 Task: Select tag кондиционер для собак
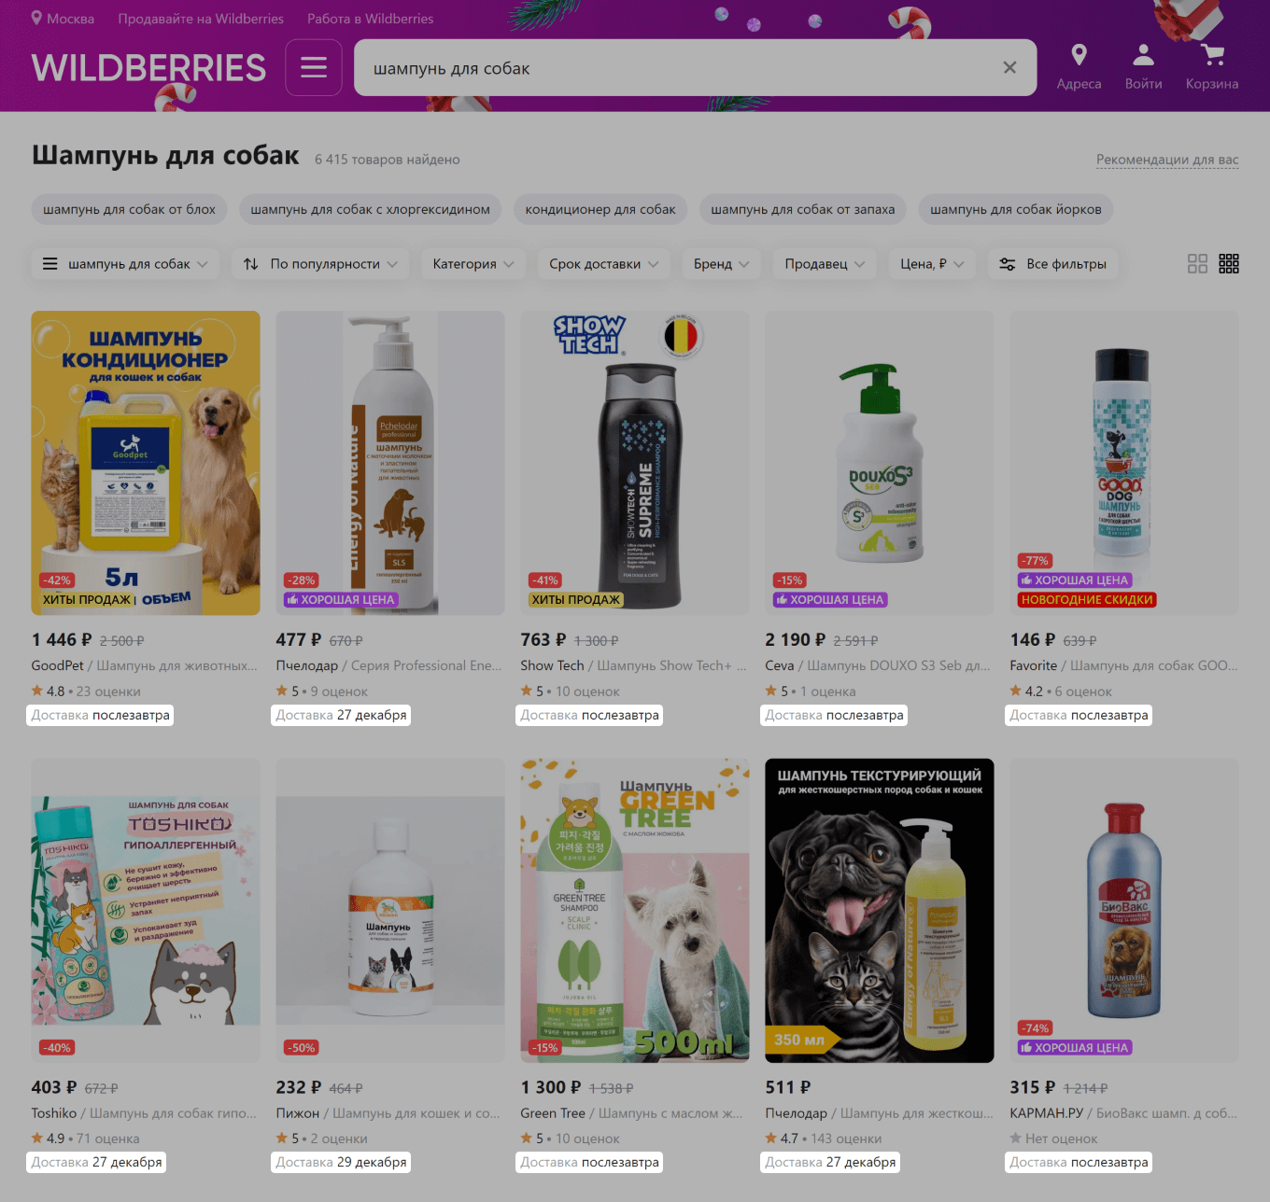point(600,209)
